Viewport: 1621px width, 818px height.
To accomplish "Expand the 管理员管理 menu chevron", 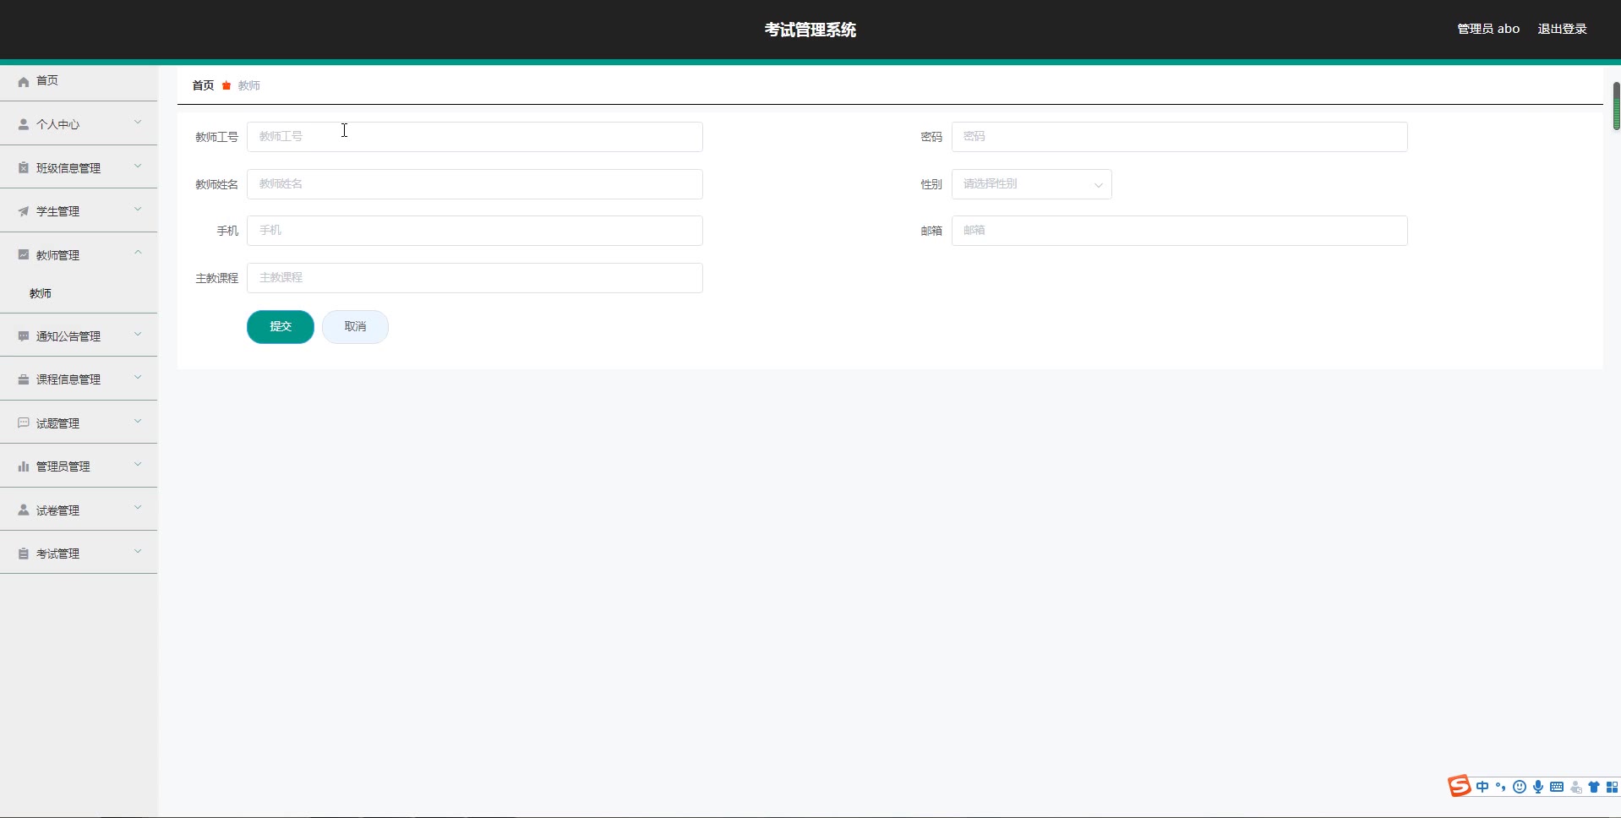I will pos(138,465).
